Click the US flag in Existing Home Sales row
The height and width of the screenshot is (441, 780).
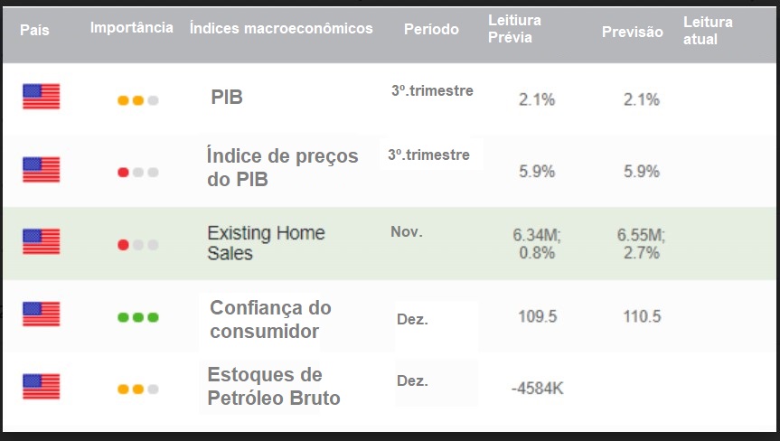pyautogui.click(x=42, y=241)
